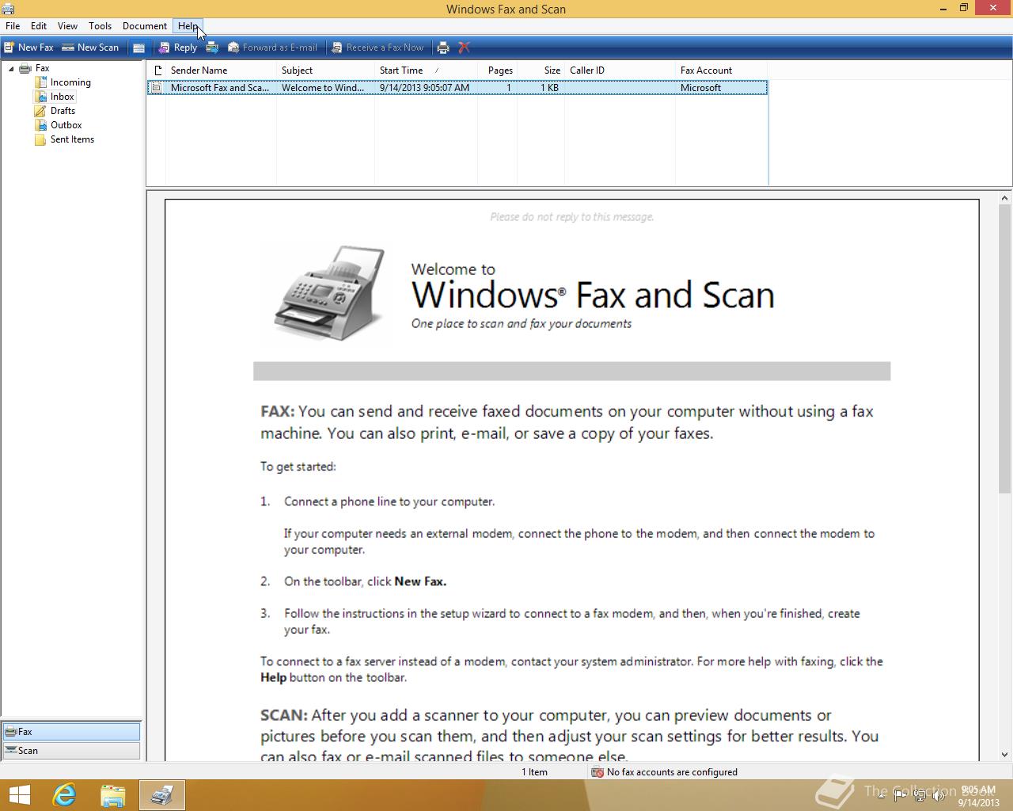Click the 9/14/2013 9:05:07 AM start time cell
Image resolution: width=1013 pixels, height=811 pixels.
point(424,88)
